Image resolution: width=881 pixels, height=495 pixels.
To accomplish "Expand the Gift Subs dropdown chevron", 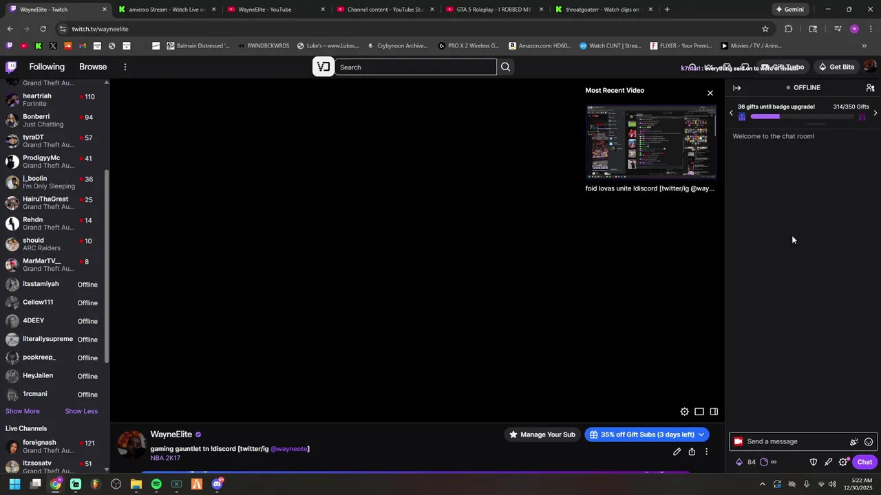I will point(701,434).
